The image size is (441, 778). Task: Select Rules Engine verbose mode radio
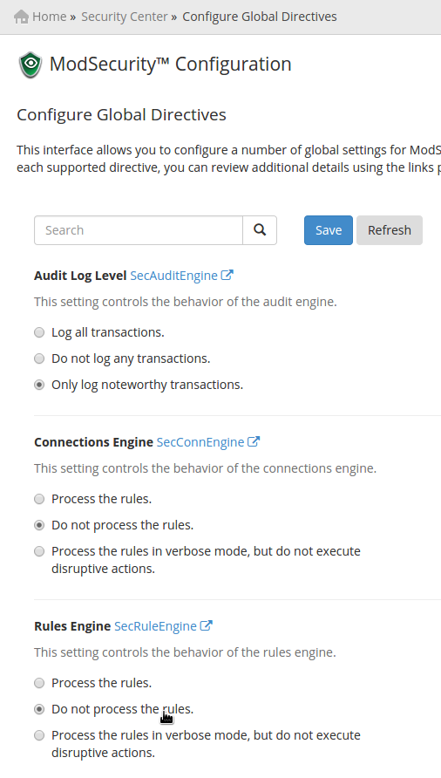[x=39, y=736]
